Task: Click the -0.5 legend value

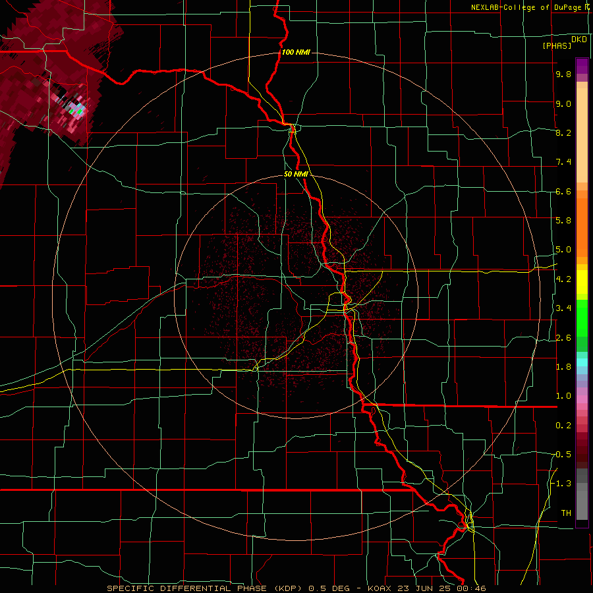Action: point(562,455)
